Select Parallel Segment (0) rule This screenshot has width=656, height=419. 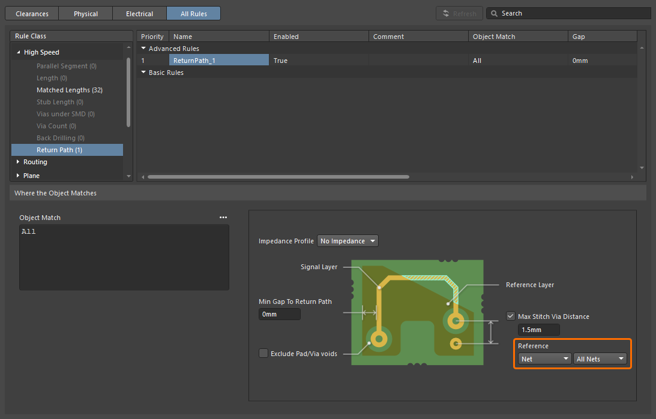[x=67, y=66]
